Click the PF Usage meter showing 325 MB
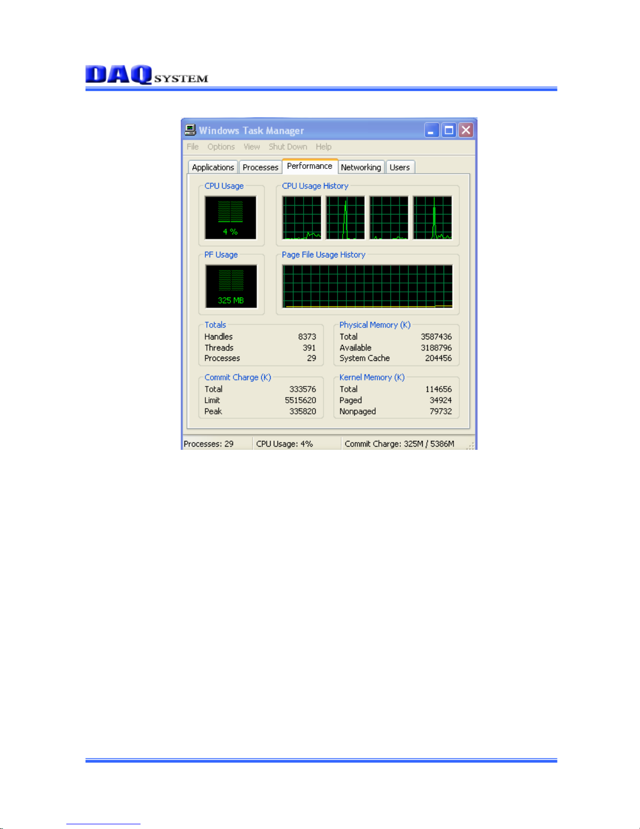This screenshot has width=640, height=829. 231,287
